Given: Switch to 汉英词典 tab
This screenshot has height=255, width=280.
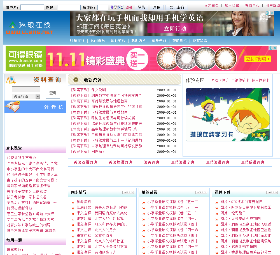Looking at the screenshot, I should [151, 162].
